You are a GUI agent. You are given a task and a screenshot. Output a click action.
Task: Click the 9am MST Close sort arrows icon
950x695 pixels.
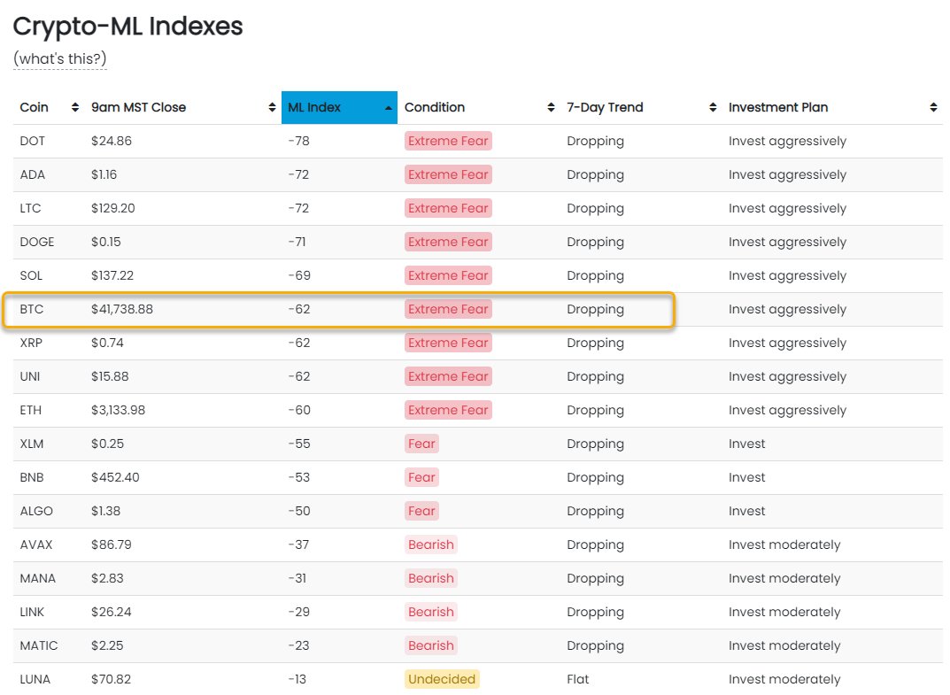pyautogui.click(x=272, y=107)
